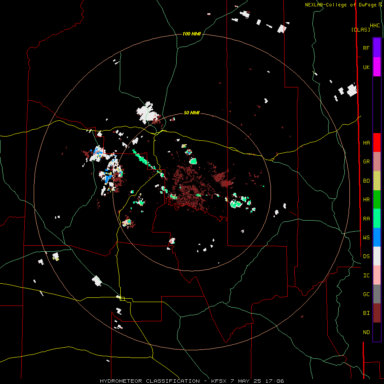Click the light green RA rain swatch

(x=377, y=218)
